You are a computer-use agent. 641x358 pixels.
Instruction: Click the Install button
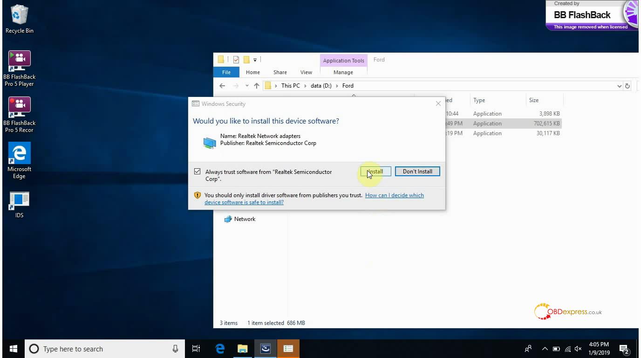(375, 172)
